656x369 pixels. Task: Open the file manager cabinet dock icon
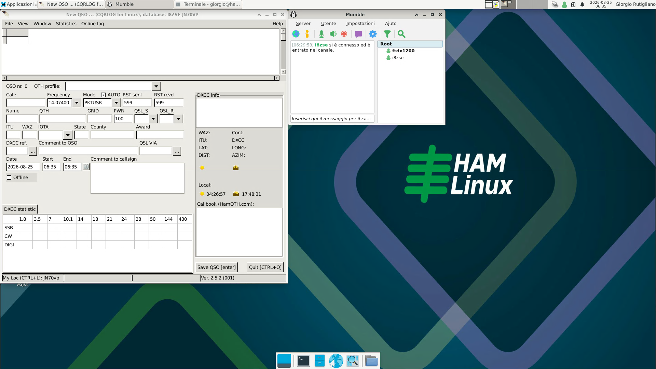pos(319,361)
